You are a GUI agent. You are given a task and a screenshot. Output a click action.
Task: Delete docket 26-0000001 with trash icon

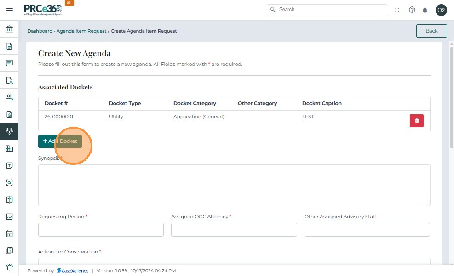(416, 121)
